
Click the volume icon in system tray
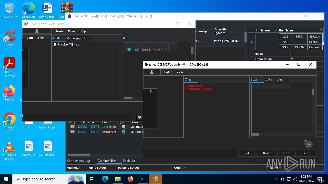(x=295, y=179)
